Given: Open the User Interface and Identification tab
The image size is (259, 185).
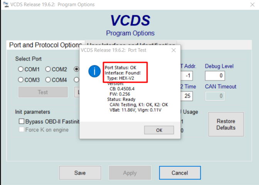Looking at the screenshot, I should tap(131, 43).
